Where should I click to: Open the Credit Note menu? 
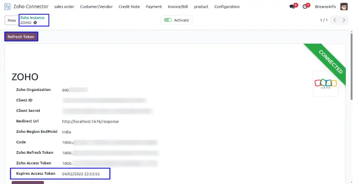[129, 7]
